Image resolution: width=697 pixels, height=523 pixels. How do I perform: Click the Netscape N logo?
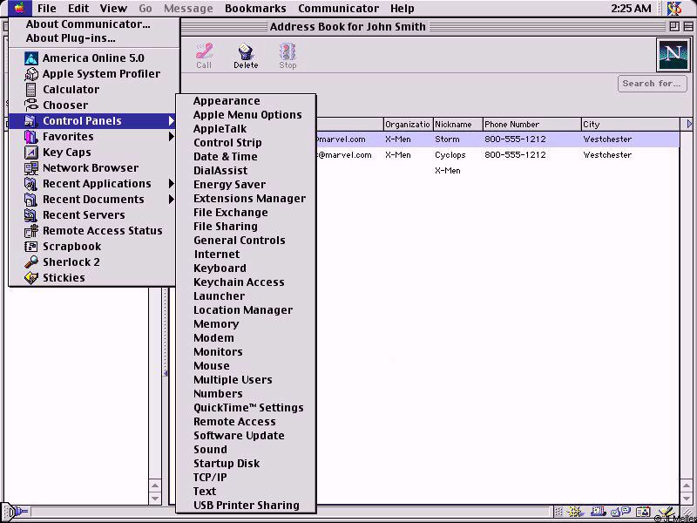(672, 55)
